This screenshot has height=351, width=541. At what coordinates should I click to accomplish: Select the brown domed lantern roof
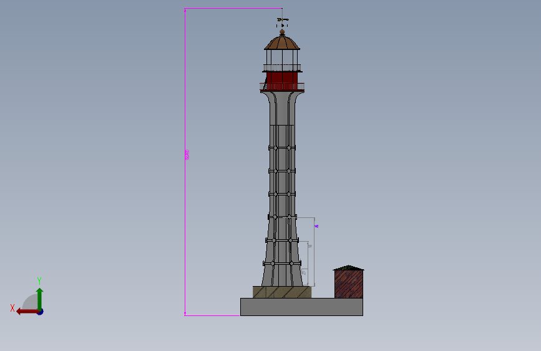tap(282, 43)
